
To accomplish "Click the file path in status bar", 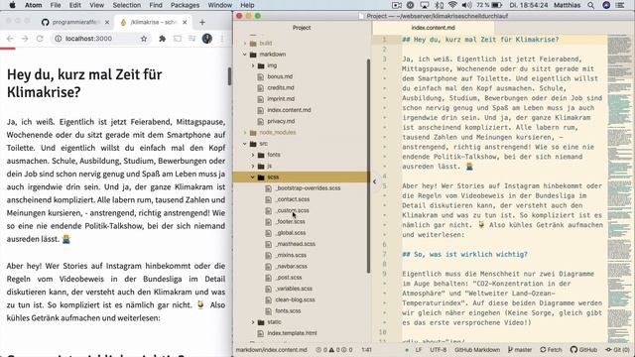I will 271,350.
